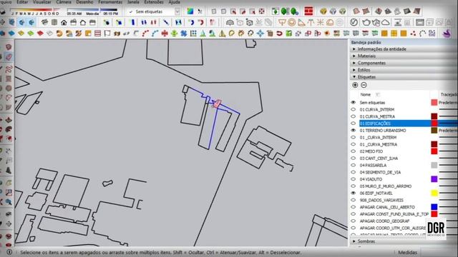Open the Sem etiquetas tag dropdown arrow
Viewport: 458px width, 257px height.
pos(177,11)
